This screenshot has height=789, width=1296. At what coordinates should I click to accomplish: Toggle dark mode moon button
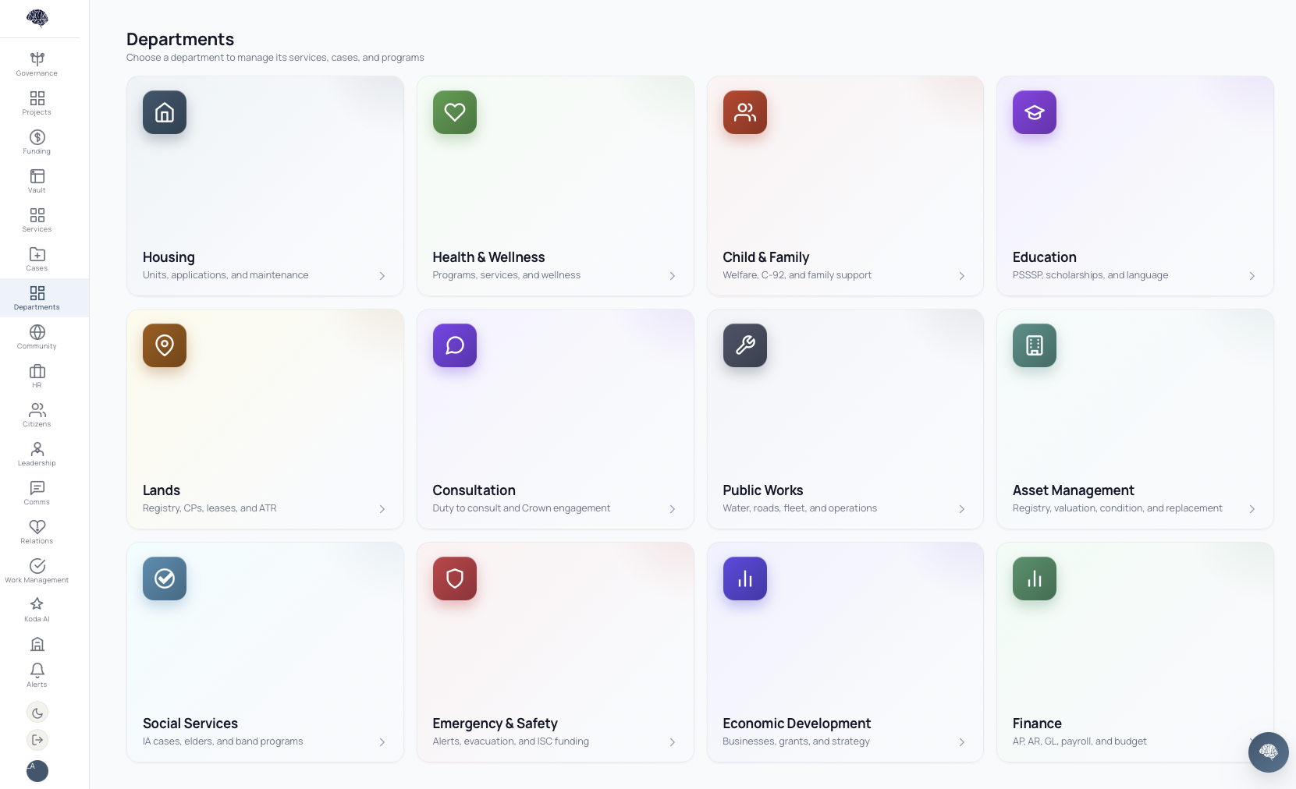37,712
